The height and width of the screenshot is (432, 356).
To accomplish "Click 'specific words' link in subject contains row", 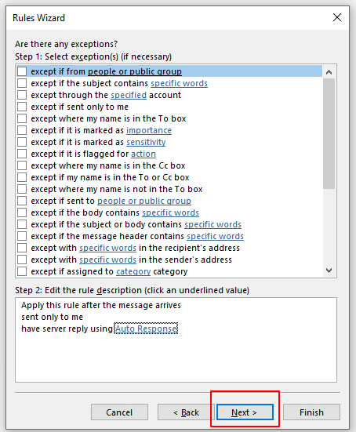I will 179,83.
